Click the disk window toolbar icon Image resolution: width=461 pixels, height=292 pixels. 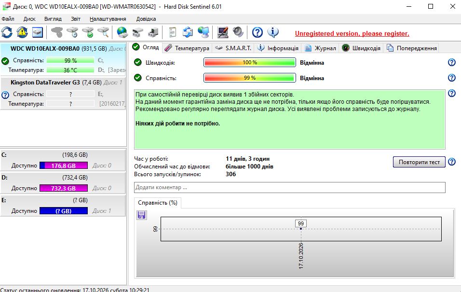pos(38,32)
